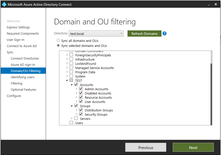Open the Identifying users step
Image resolution: width=221 pixels, height=155 pixels.
(x=22, y=77)
